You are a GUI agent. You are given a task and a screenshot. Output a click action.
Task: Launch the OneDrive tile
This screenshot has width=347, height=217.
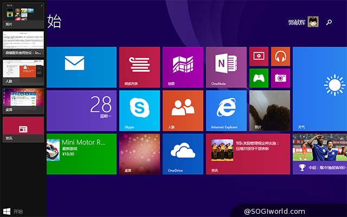point(183,154)
